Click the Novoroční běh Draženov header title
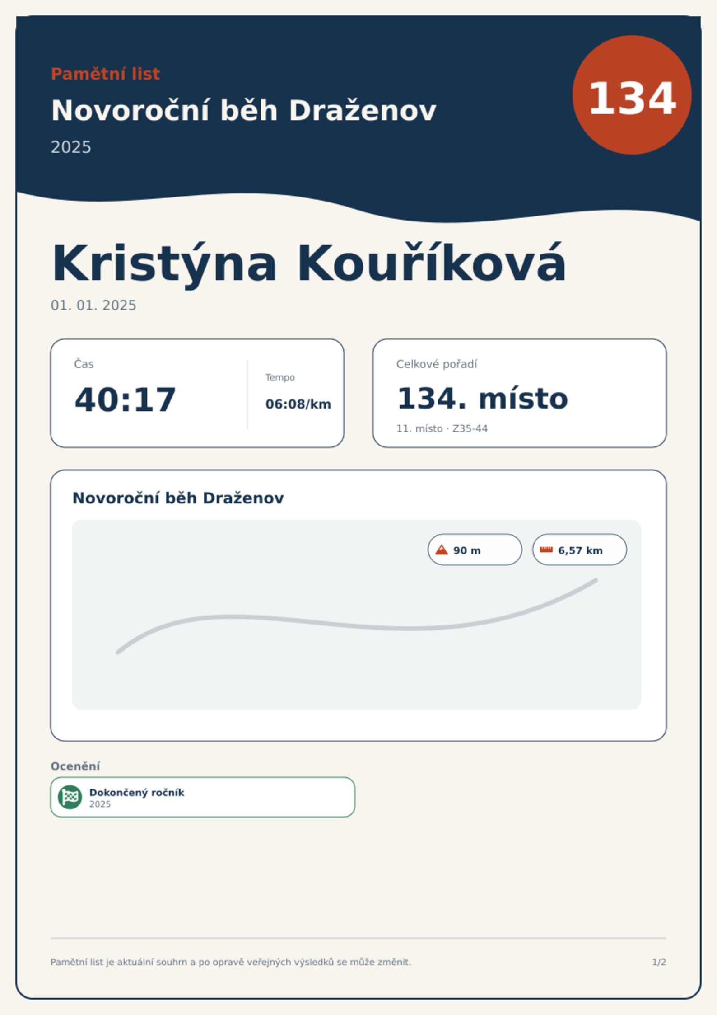Viewport: 717px width, 1015px height. [x=244, y=110]
